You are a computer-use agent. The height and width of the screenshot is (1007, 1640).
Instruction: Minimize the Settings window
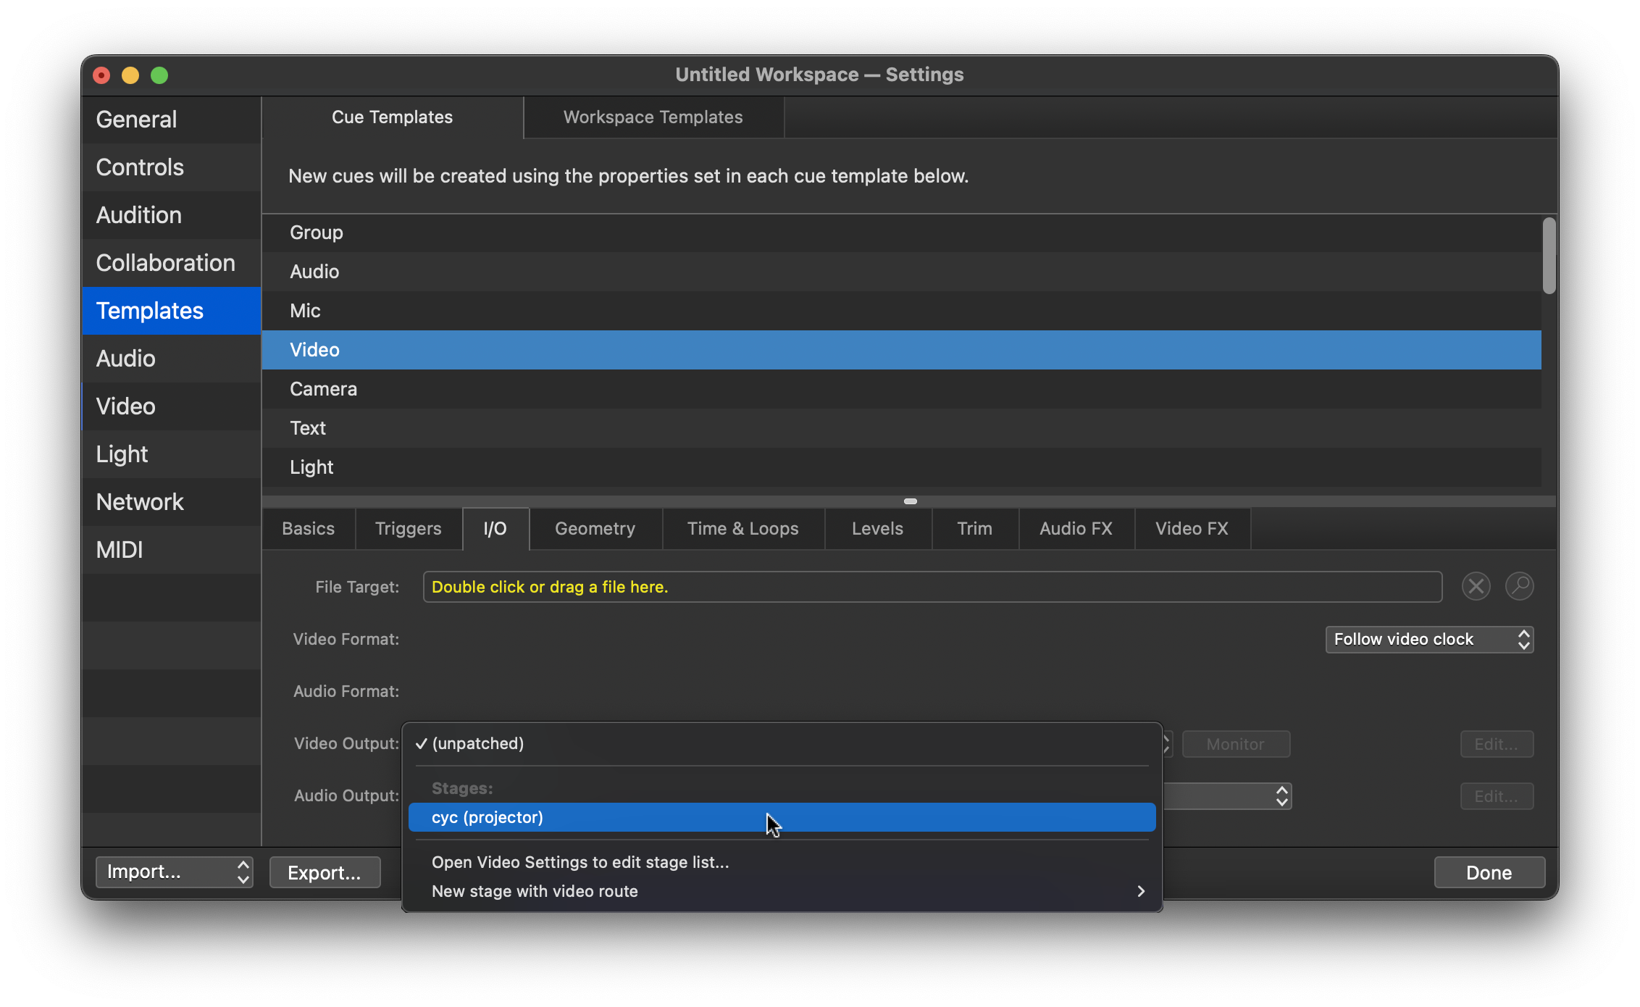(130, 75)
